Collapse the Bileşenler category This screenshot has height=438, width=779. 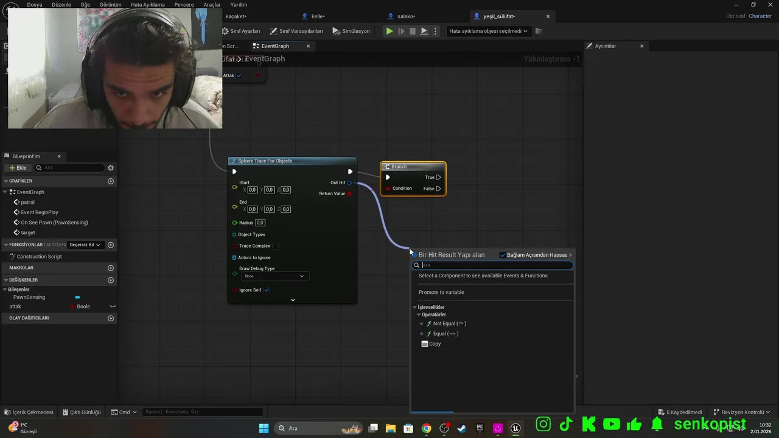(x=6, y=290)
